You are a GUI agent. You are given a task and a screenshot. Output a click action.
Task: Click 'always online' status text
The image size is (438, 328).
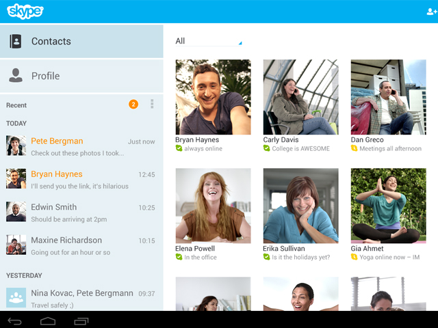pos(203,149)
